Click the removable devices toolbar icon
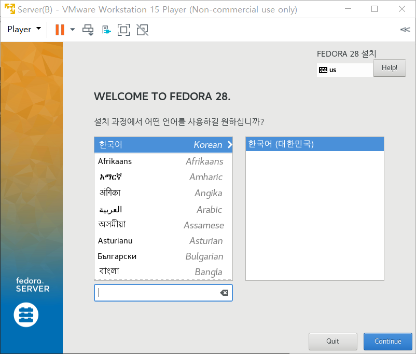Screen dimensions: 416x354 pyautogui.click(x=106, y=30)
